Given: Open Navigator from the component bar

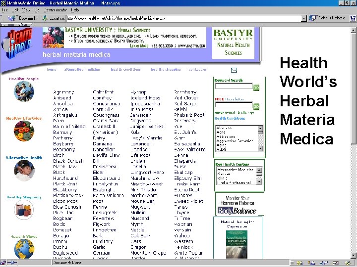Looking at the screenshot, I should tap(299, 263).
